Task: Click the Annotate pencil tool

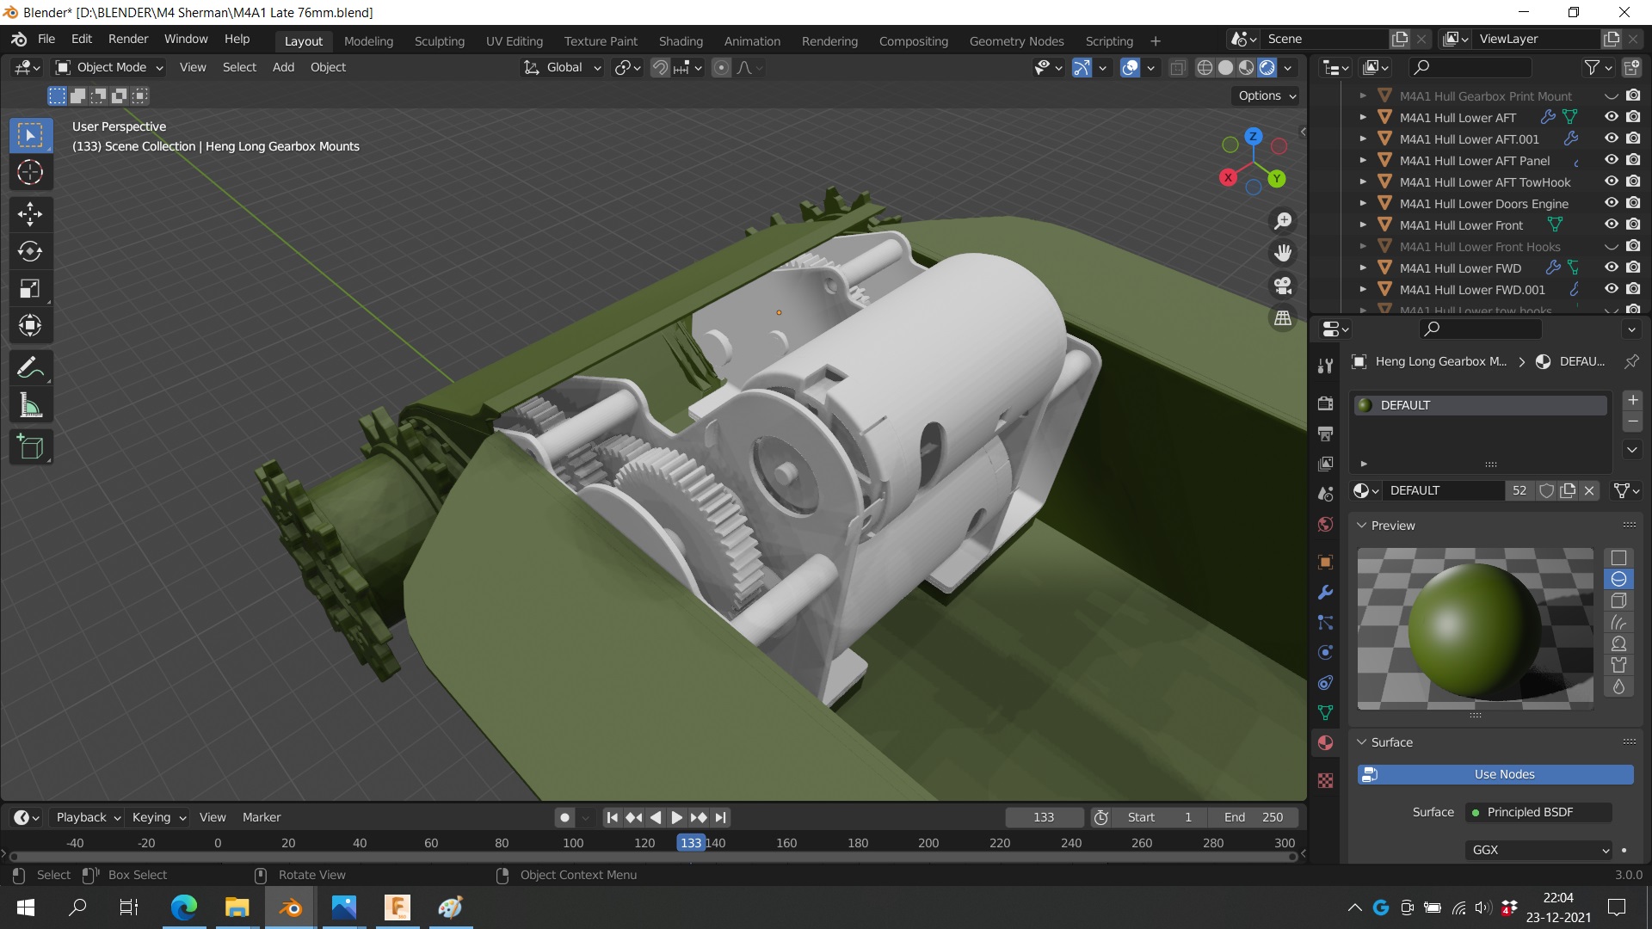Action: point(30,368)
